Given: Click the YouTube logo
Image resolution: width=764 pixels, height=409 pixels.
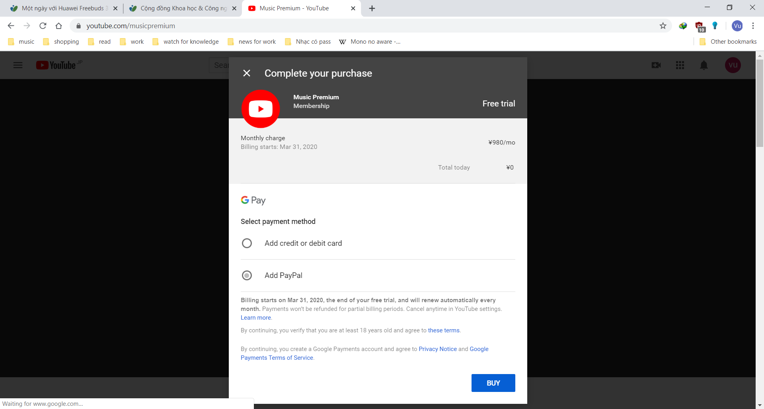Looking at the screenshot, I should (x=58, y=65).
